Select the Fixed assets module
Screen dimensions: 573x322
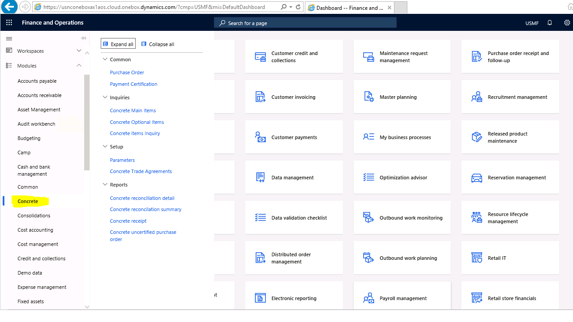pyautogui.click(x=31, y=301)
